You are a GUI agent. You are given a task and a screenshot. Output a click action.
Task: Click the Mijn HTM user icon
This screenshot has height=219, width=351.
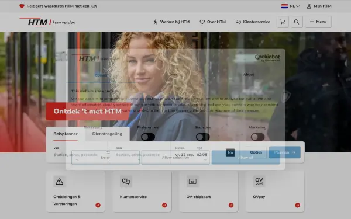pyautogui.click(x=309, y=6)
